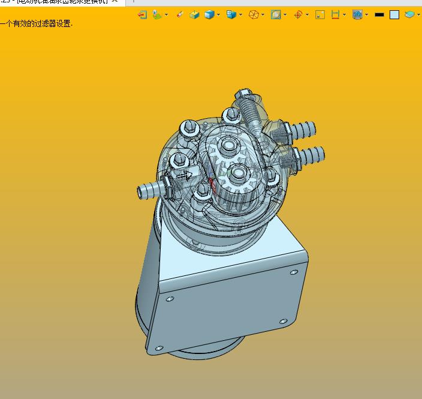Open the view orientation dropdown arrow
This screenshot has width=422, height=399.
pyautogui.click(x=240, y=14)
